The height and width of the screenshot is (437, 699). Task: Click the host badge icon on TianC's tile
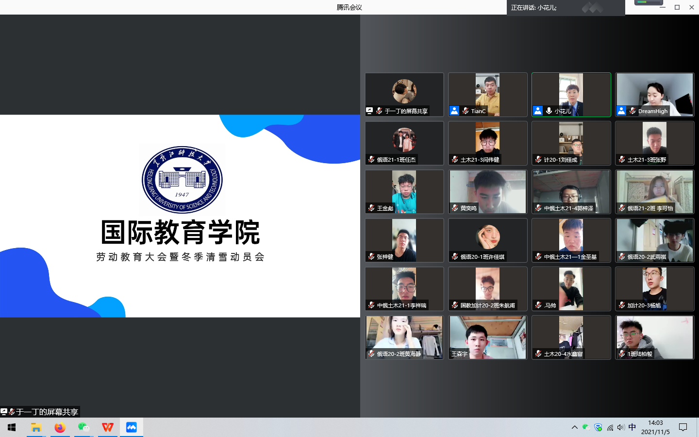(x=454, y=111)
